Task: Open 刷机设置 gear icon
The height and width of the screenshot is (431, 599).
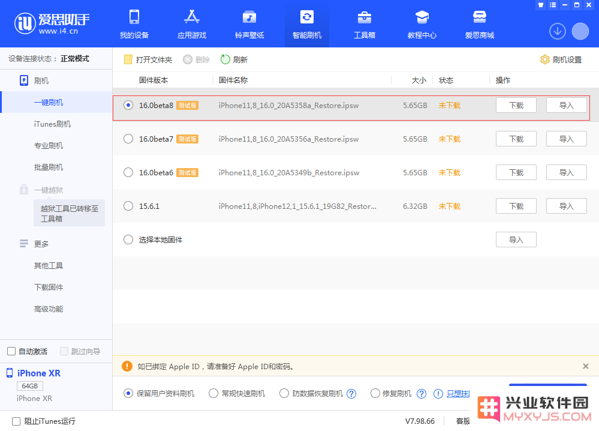Action: 545,59
